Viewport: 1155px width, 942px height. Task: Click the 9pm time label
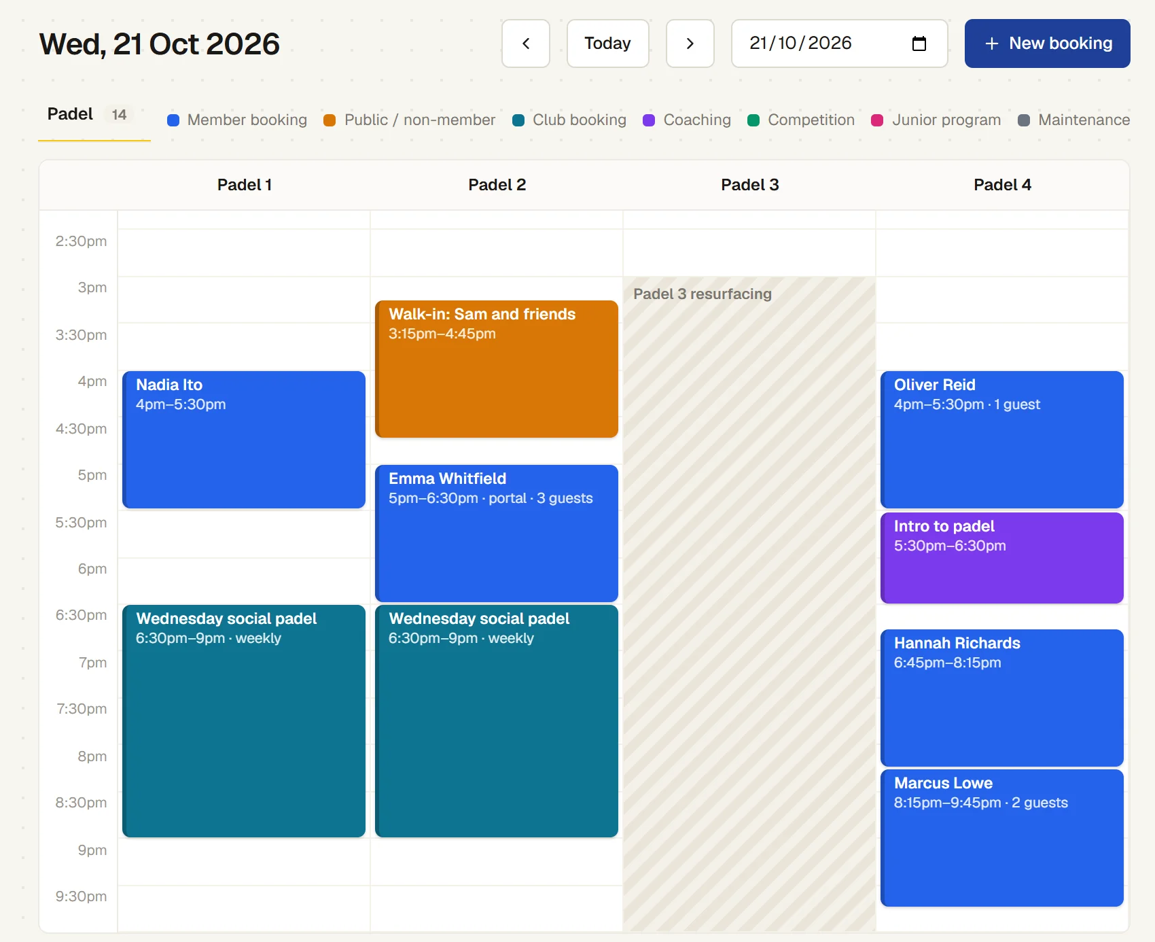92,850
